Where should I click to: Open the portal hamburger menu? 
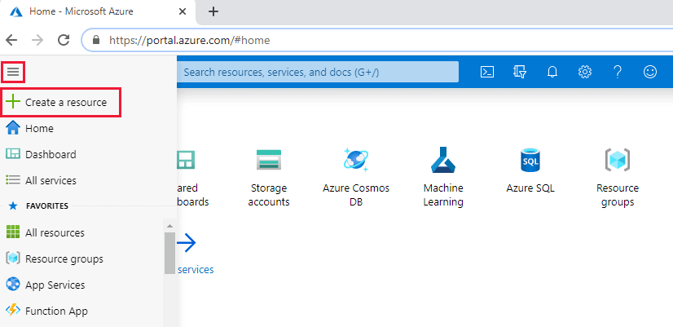click(x=13, y=72)
